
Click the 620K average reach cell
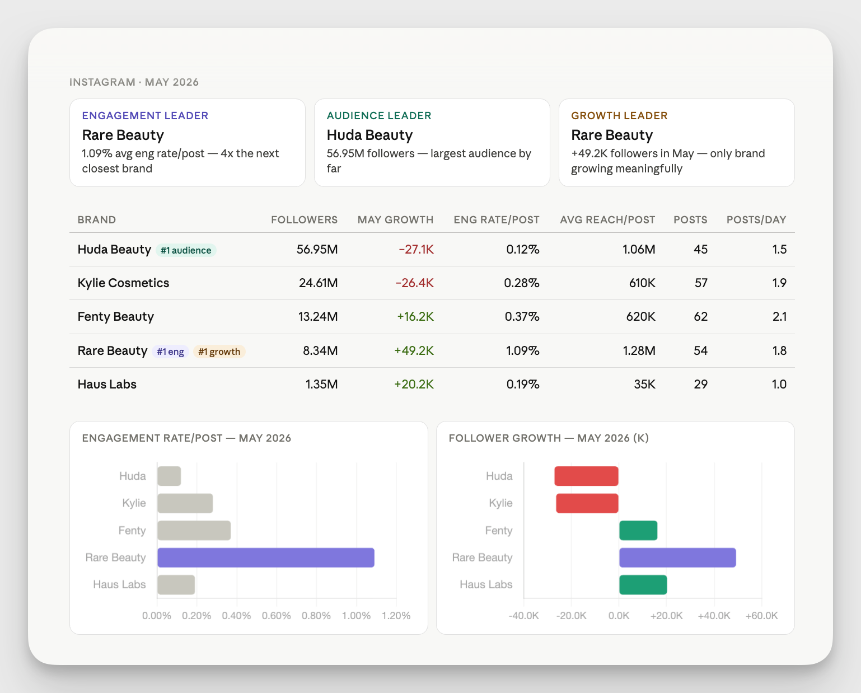tap(641, 317)
